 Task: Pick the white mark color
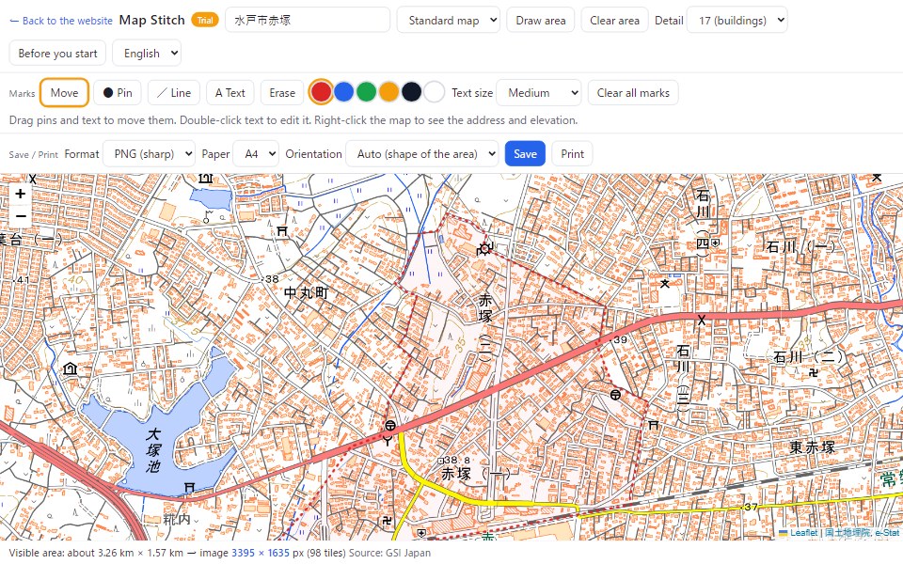coord(434,92)
